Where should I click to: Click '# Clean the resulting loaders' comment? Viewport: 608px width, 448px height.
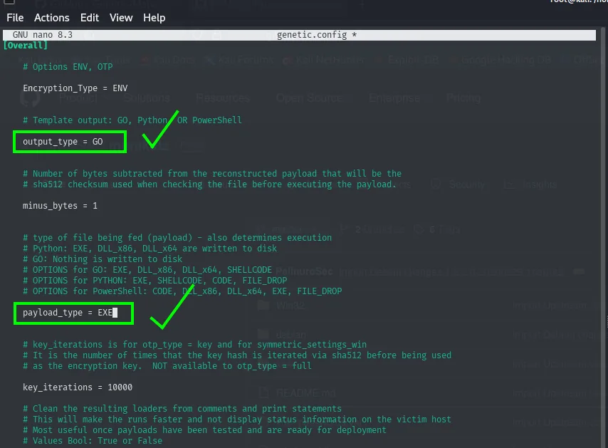[x=182, y=408]
